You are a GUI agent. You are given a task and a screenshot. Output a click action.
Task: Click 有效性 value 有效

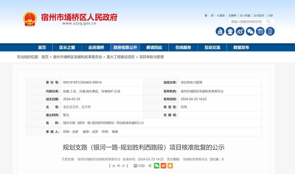point(184,107)
